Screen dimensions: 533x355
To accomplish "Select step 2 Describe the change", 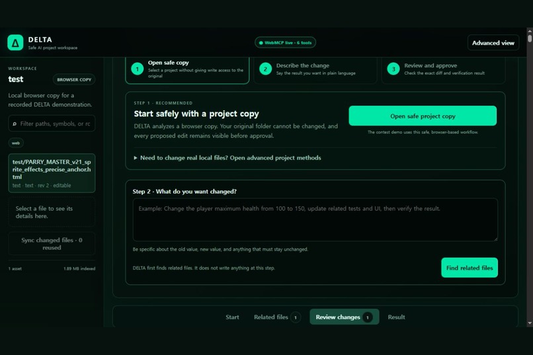I will (315, 69).
